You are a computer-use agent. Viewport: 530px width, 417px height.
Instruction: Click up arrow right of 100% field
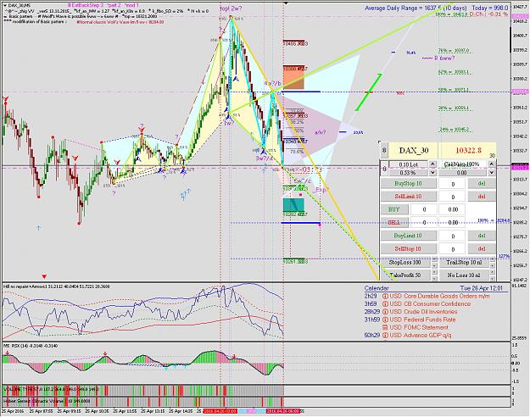tap(492, 164)
